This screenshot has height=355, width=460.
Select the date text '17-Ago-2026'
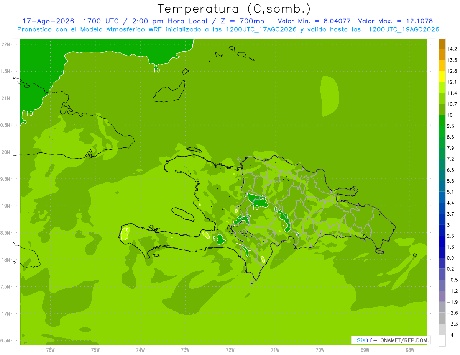48,21
